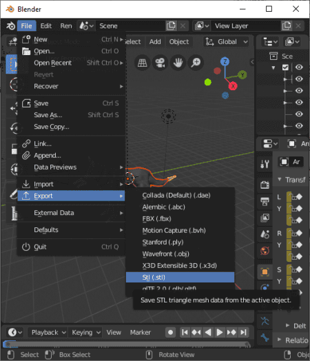
Task: Click Quit in the File menu
Action: coord(71,247)
